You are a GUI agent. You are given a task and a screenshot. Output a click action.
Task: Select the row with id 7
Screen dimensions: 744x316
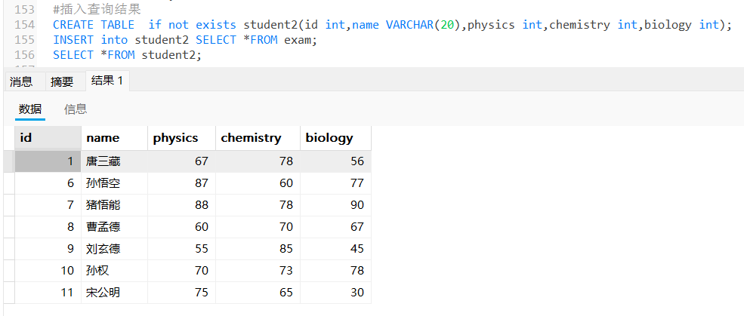click(x=187, y=205)
